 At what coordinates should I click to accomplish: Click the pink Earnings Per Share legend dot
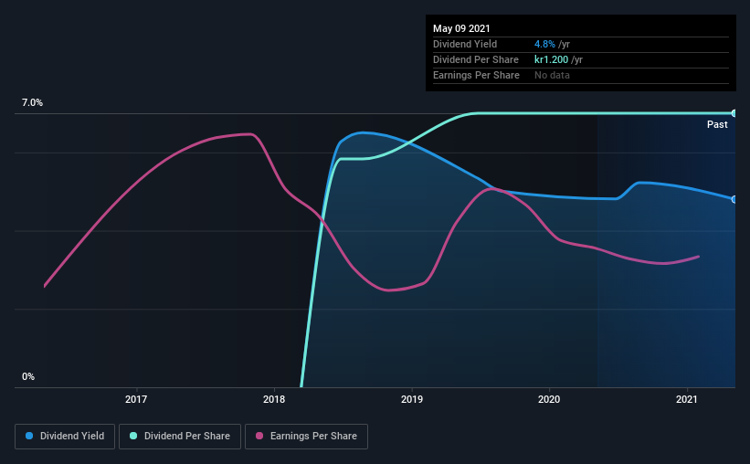tap(259, 436)
